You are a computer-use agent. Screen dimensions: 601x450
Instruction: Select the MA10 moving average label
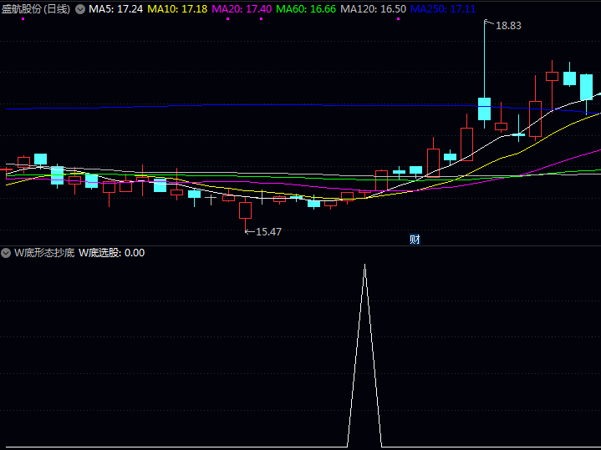click(x=176, y=8)
